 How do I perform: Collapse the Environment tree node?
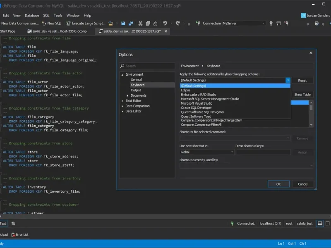point(122,74)
